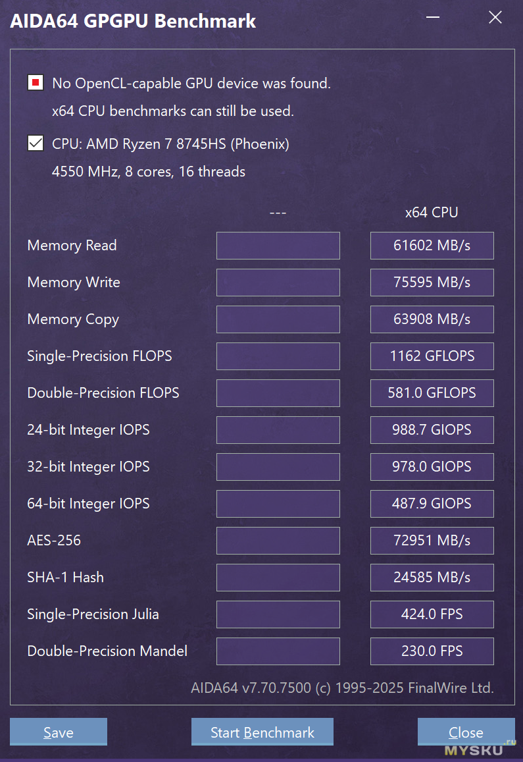Minimize the AIDA64 GPGPU Benchmark window
523x762 pixels.
[x=433, y=18]
